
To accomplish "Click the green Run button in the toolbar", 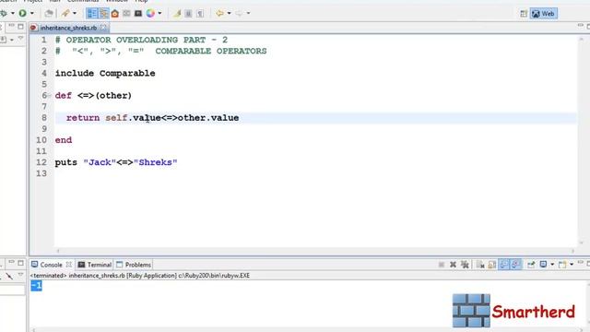I will pyautogui.click(x=22, y=13).
